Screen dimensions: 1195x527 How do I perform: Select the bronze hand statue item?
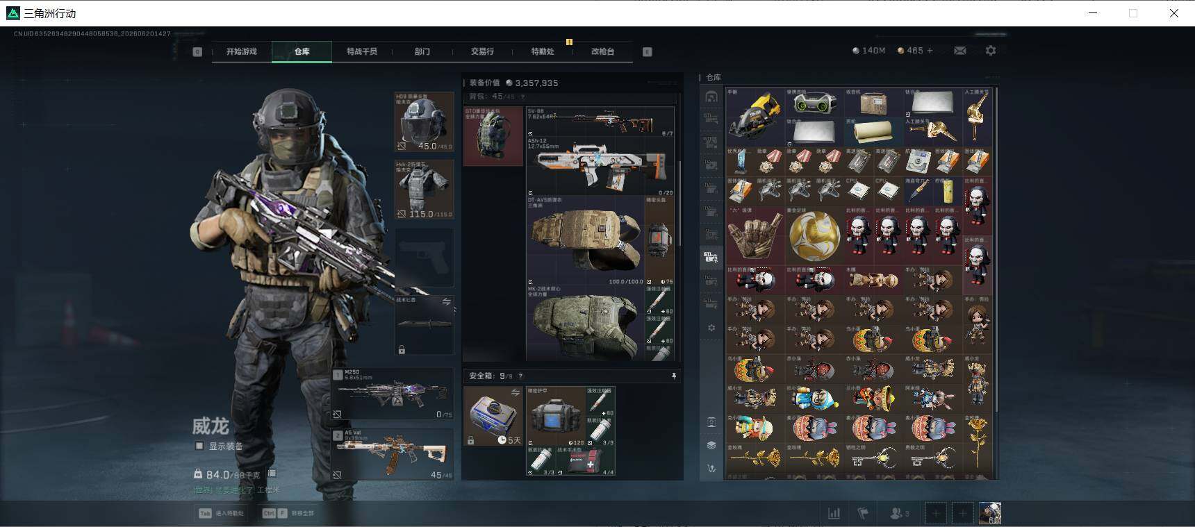[x=755, y=235]
